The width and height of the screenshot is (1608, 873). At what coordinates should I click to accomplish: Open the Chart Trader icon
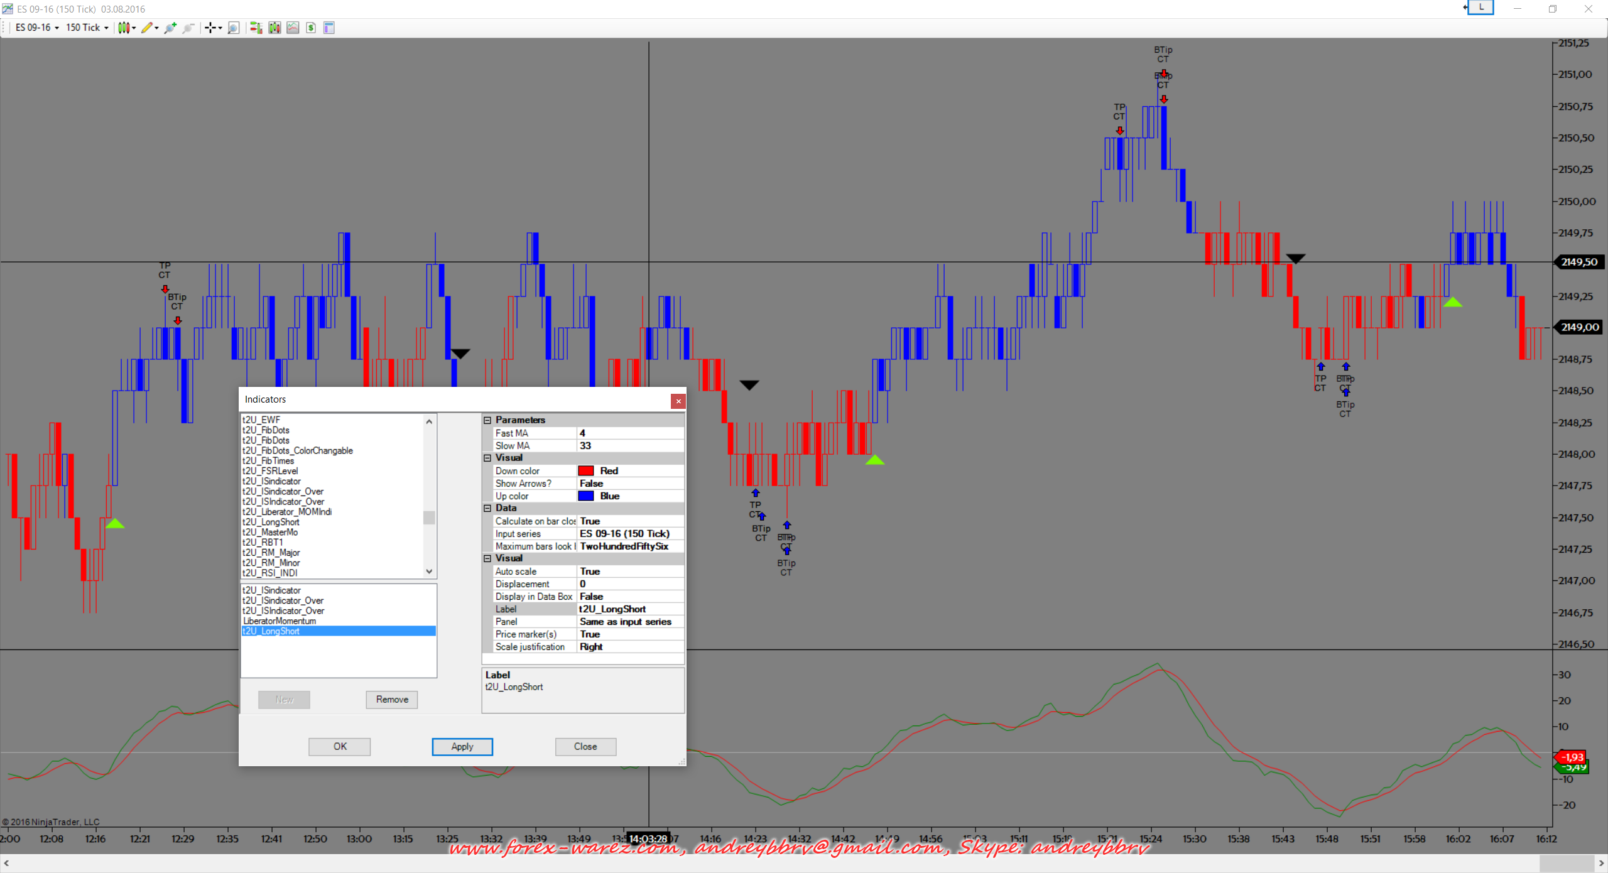click(x=255, y=28)
